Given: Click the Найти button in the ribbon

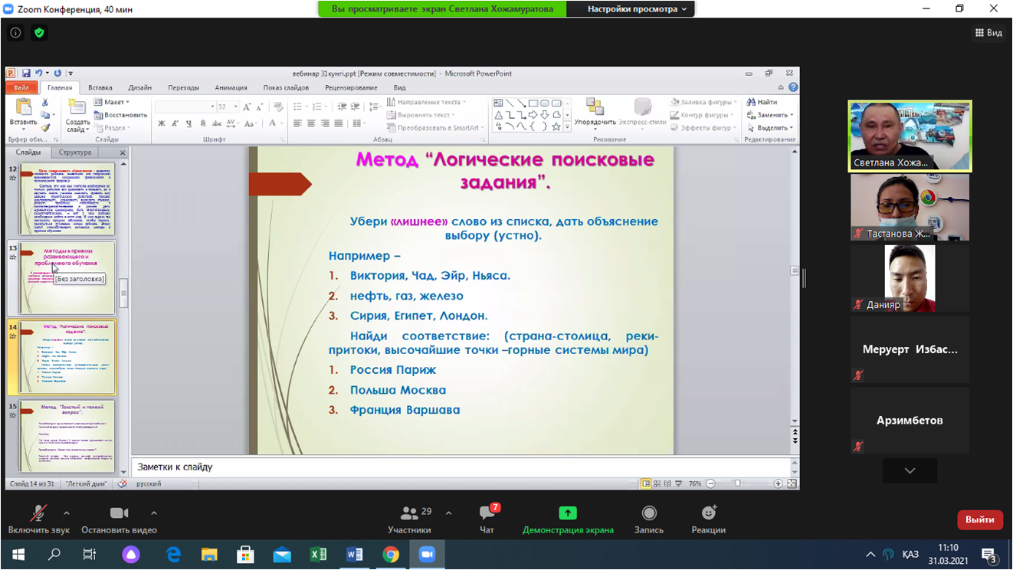Looking at the screenshot, I should 762,102.
